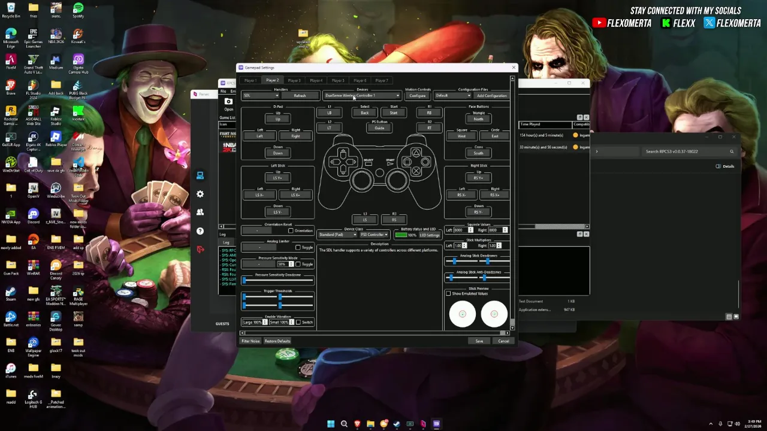The image size is (767, 431).
Task: Launch Rockstar Games desktop shortcut
Action: coord(11,115)
